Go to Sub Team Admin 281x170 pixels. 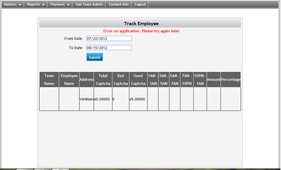(89, 4)
